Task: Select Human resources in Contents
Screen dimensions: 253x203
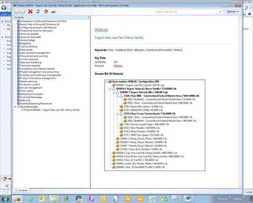Action: pyautogui.click(x=29, y=59)
